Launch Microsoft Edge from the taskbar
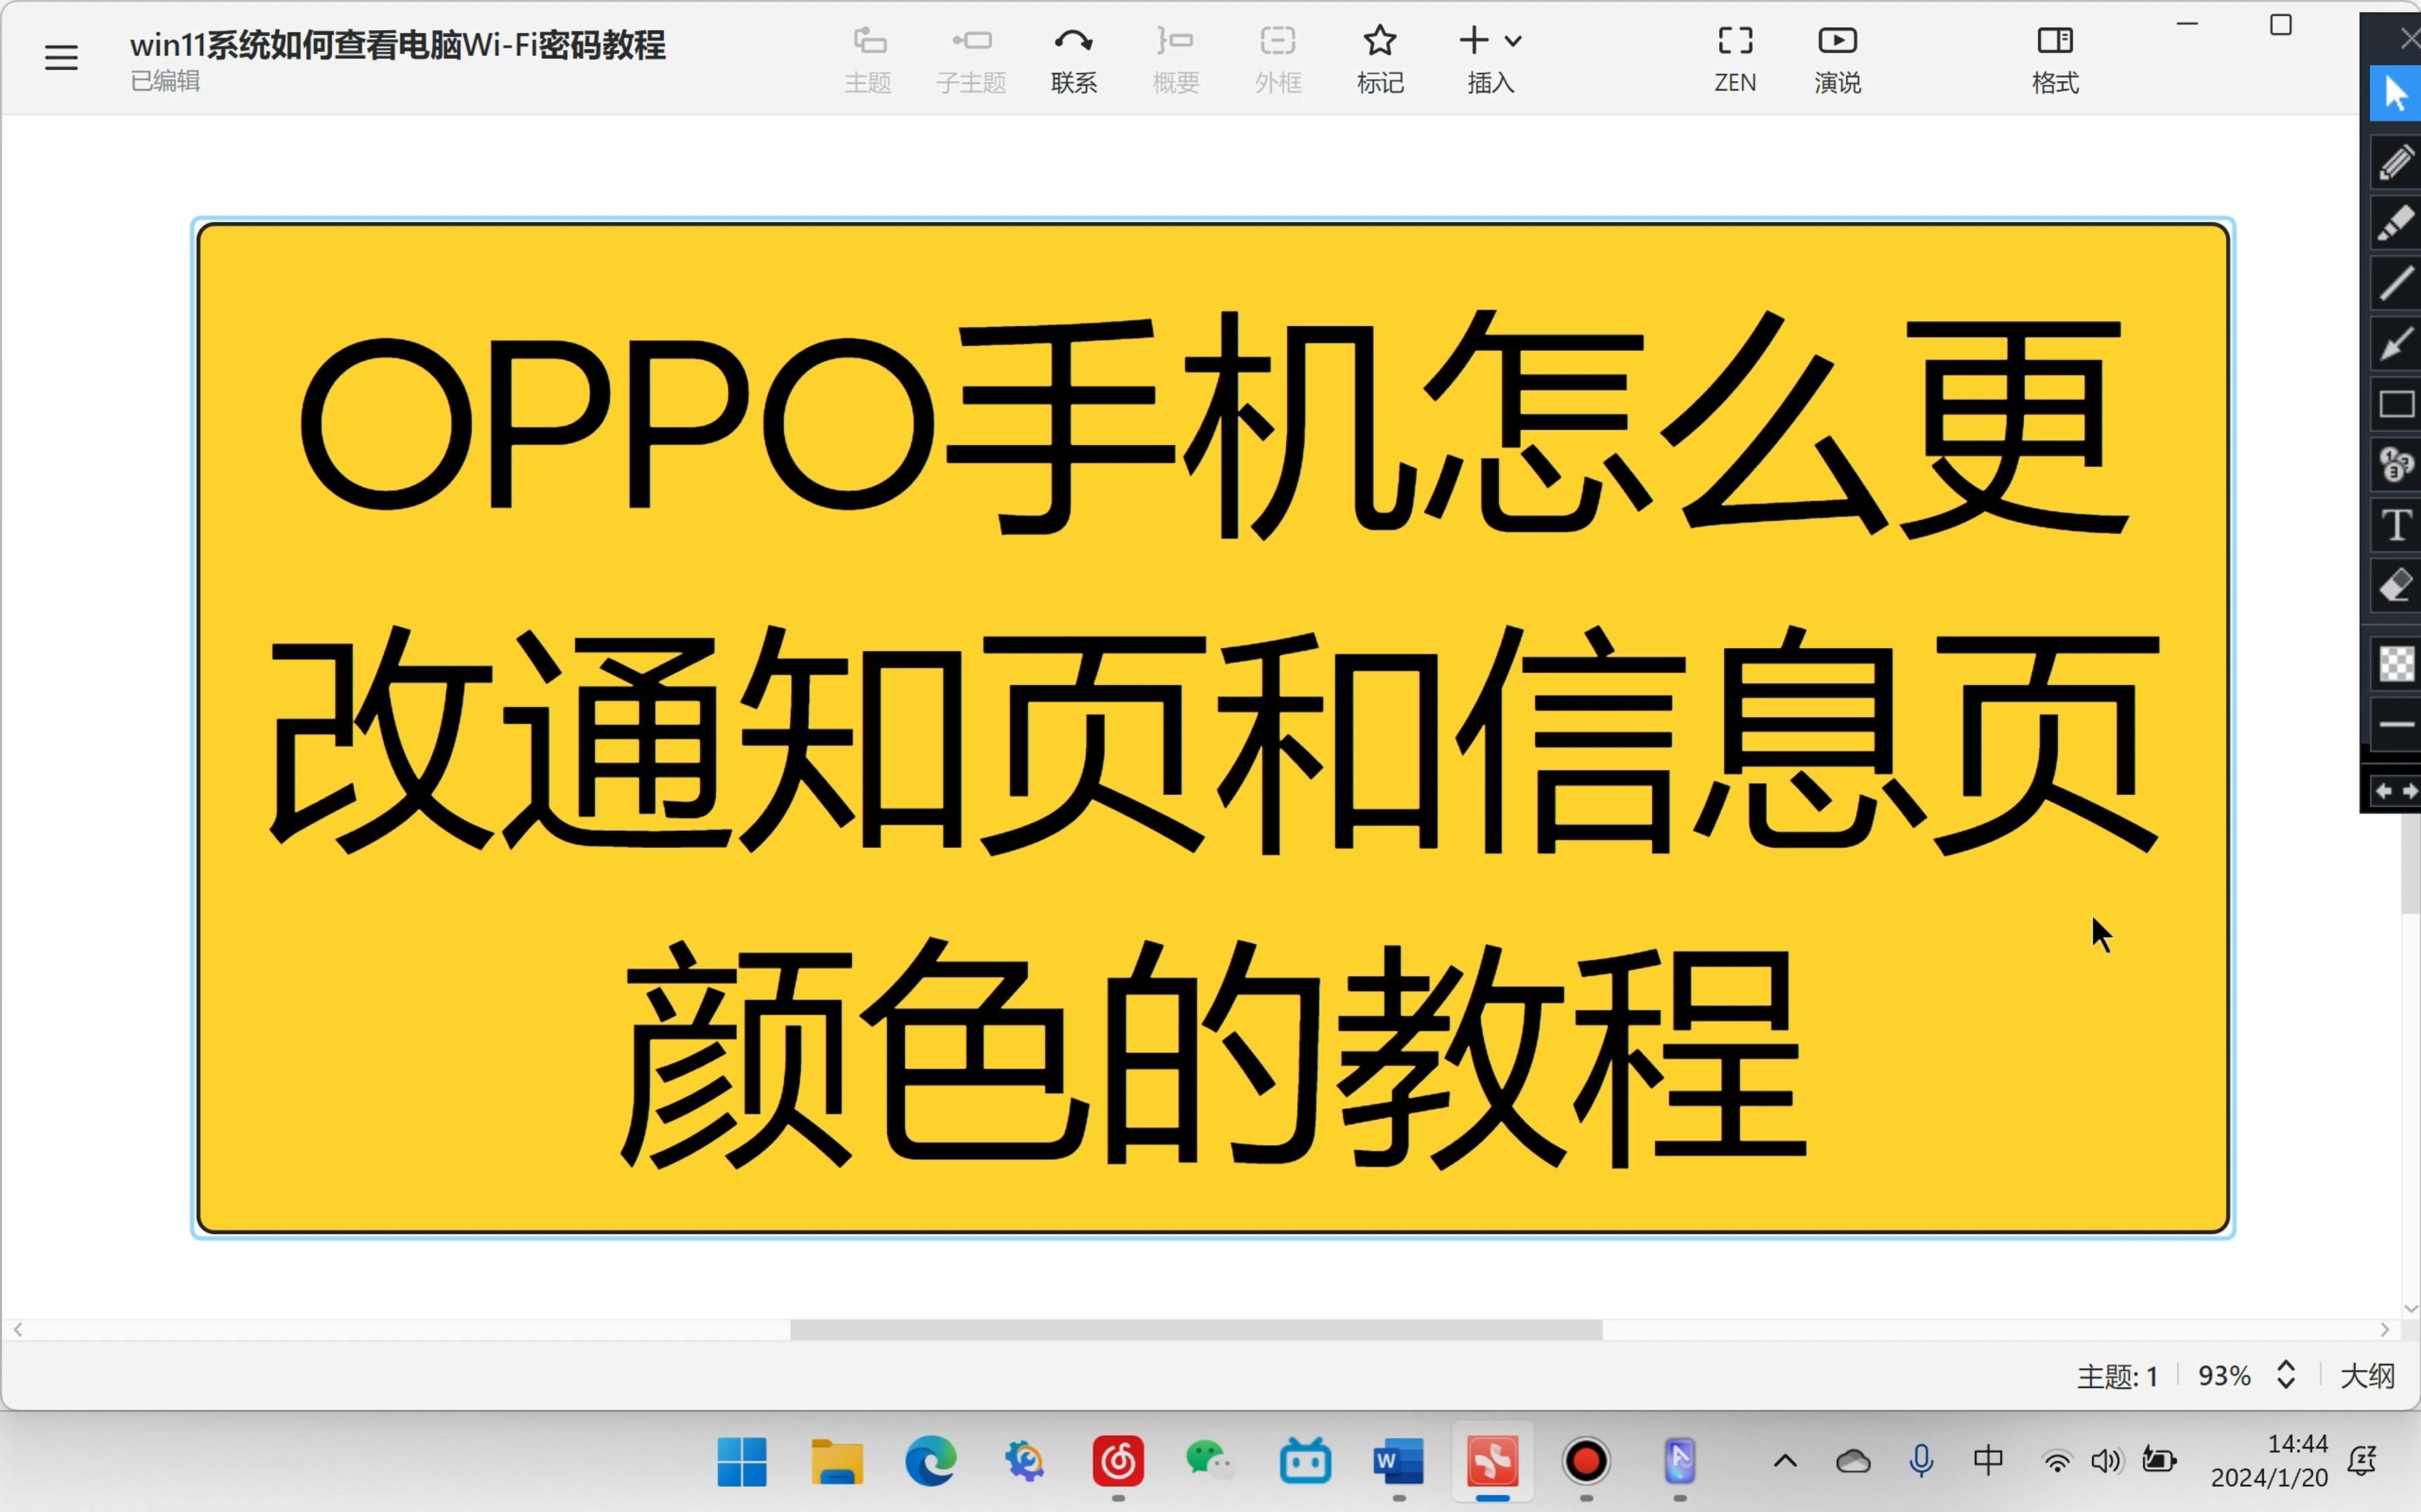Viewport: 2421px width, 1512px height. click(930, 1462)
